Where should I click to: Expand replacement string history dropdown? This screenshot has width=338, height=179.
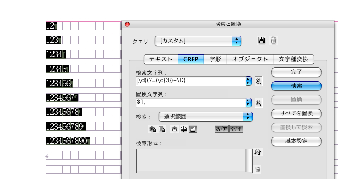(x=248, y=102)
